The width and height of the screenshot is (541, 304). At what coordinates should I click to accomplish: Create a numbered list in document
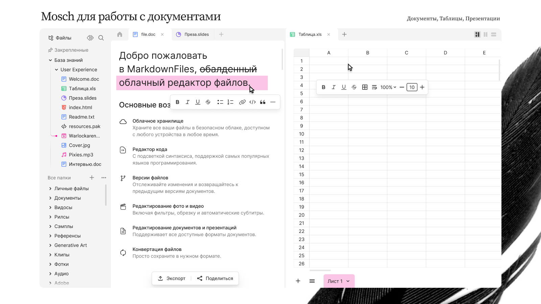(230, 102)
